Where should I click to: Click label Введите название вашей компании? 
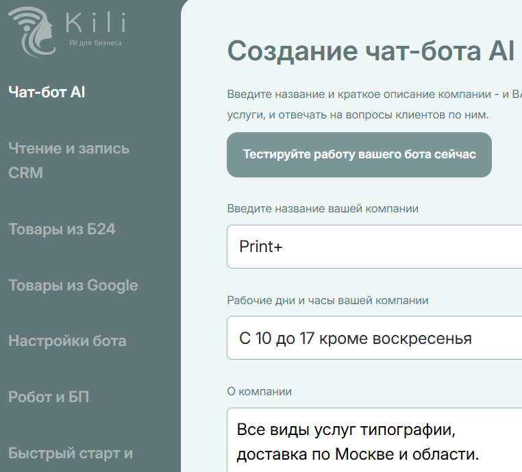pyautogui.click(x=323, y=209)
